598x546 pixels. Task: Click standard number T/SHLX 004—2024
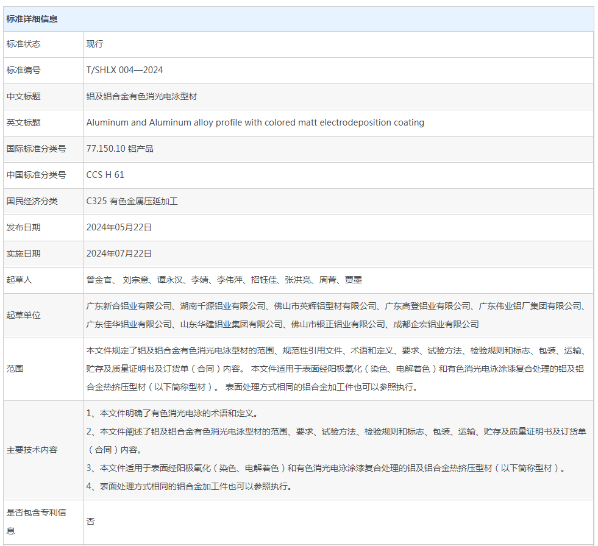tap(124, 70)
